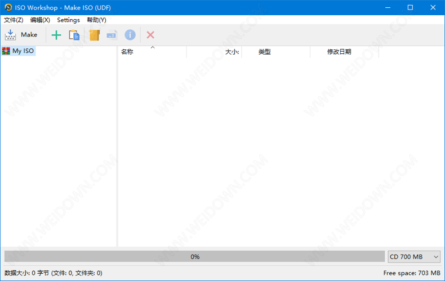Open the 帮助(Y) menu

click(96, 20)
